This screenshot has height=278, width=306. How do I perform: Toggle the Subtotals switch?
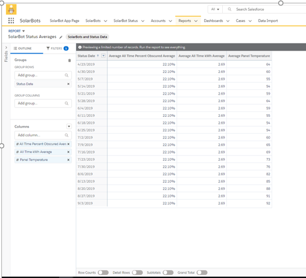[168, 272]
